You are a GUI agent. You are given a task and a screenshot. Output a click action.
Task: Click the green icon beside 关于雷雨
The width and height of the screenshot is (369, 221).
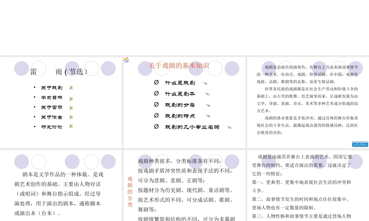[x=71, y=108]
